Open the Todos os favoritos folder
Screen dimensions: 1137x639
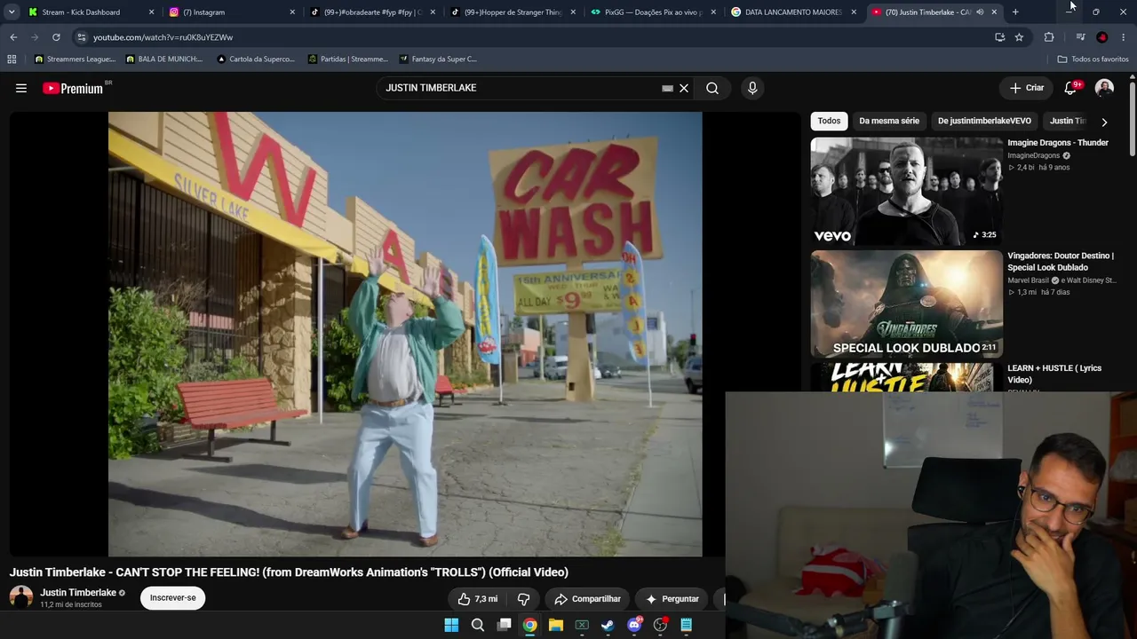point(1093,59)
